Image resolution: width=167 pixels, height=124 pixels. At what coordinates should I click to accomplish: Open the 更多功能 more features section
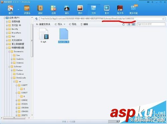134,10
